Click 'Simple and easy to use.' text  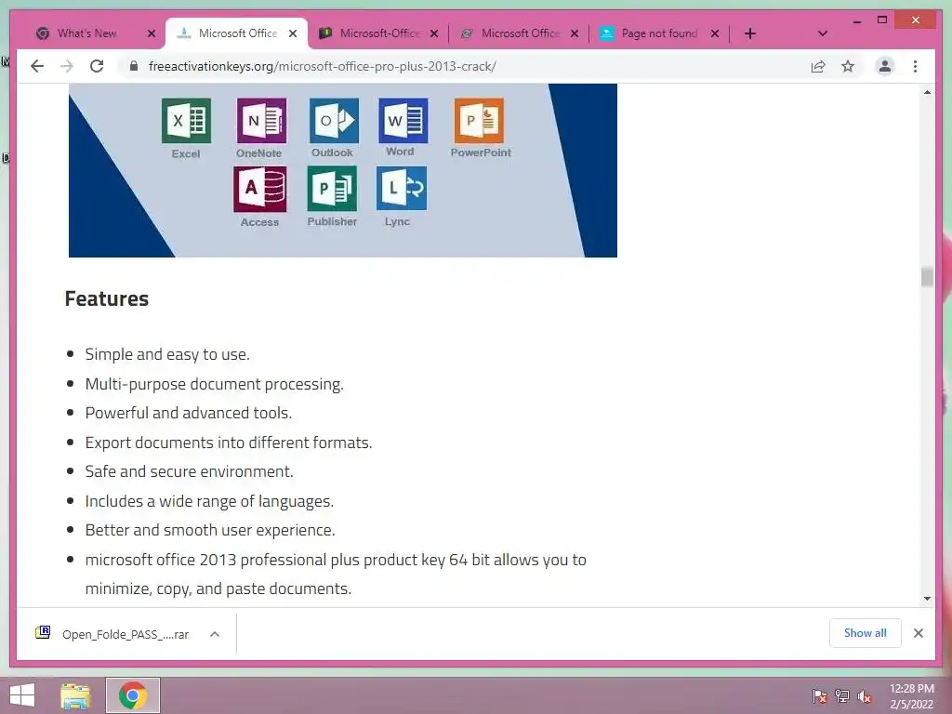coord(167,354)
